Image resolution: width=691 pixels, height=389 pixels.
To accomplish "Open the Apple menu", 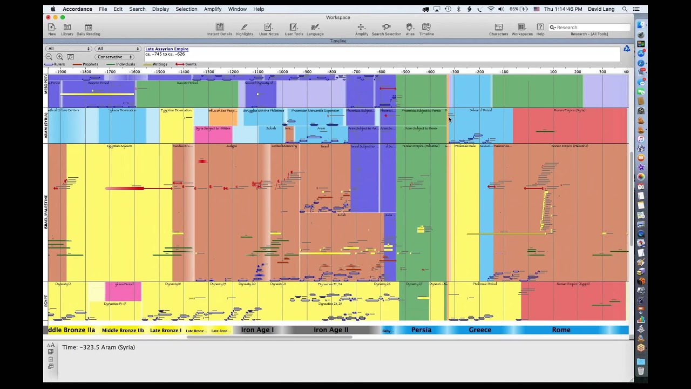I will 52,9.
